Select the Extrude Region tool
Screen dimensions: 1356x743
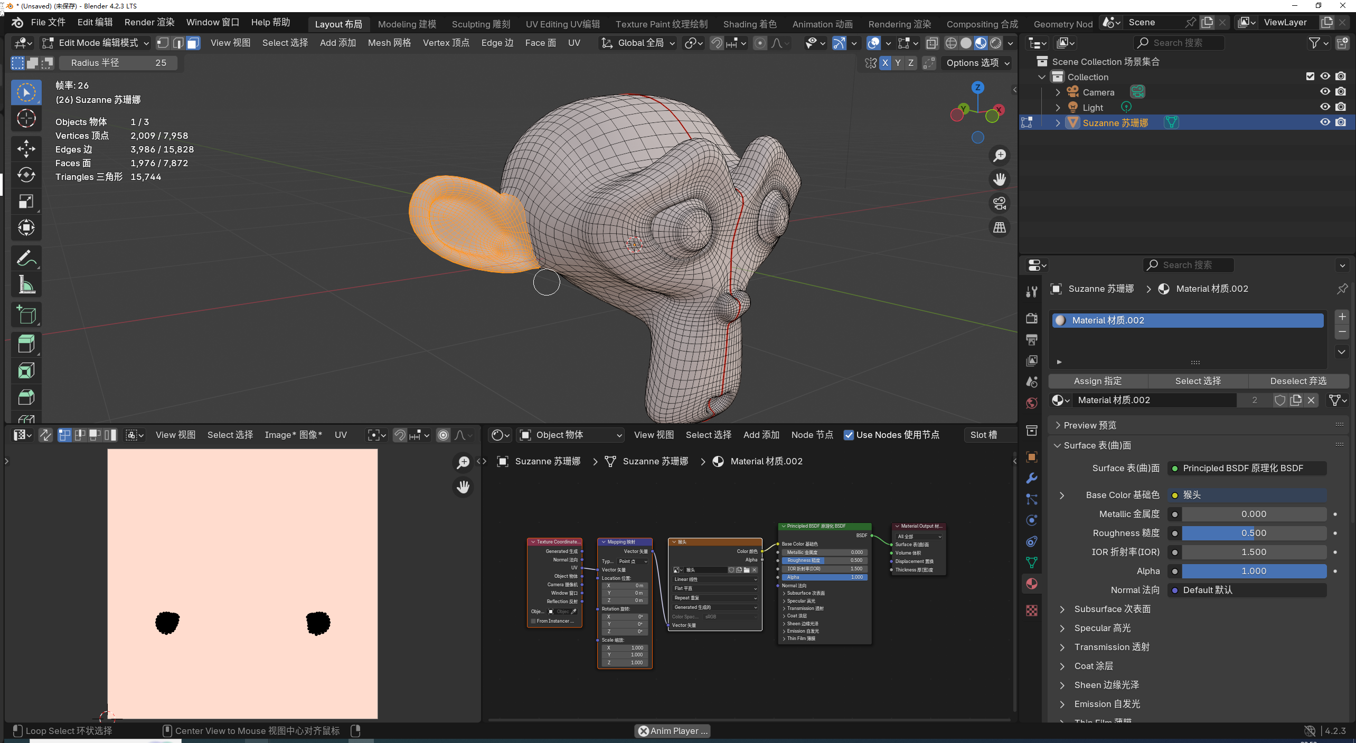[x=26, y=345]
